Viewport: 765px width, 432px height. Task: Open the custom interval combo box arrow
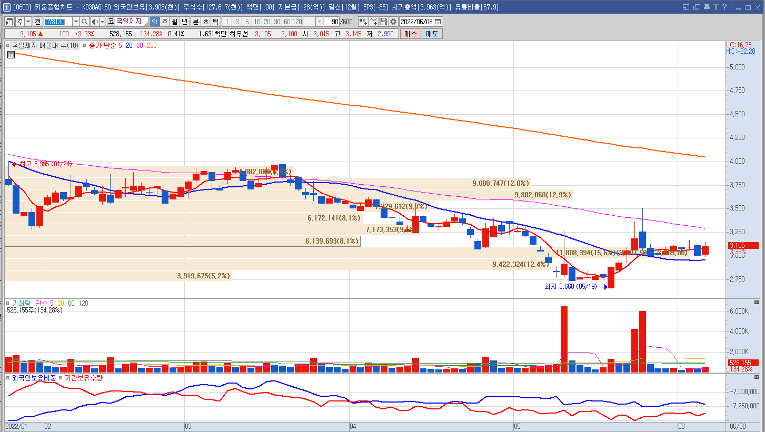319,22
